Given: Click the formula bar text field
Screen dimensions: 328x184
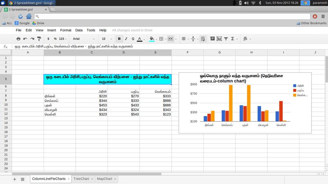Looking at the screenshot, I should pyautogui.click(x=164, y=46).
